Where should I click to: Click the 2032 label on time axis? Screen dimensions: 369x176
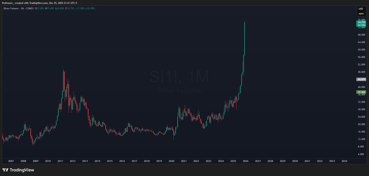point(320,161)
